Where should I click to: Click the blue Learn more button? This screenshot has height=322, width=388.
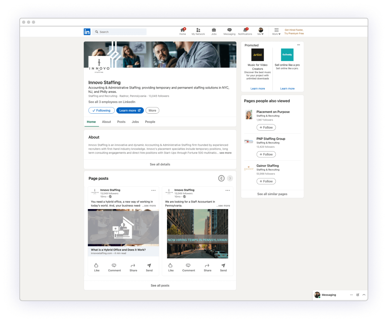tap(130, 111)
